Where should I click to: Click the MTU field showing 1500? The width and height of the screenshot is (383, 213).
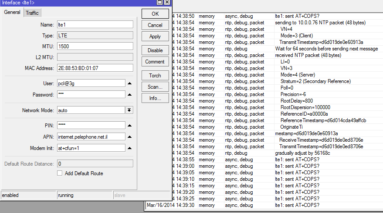pyautogui.click(x=95, y=47)
